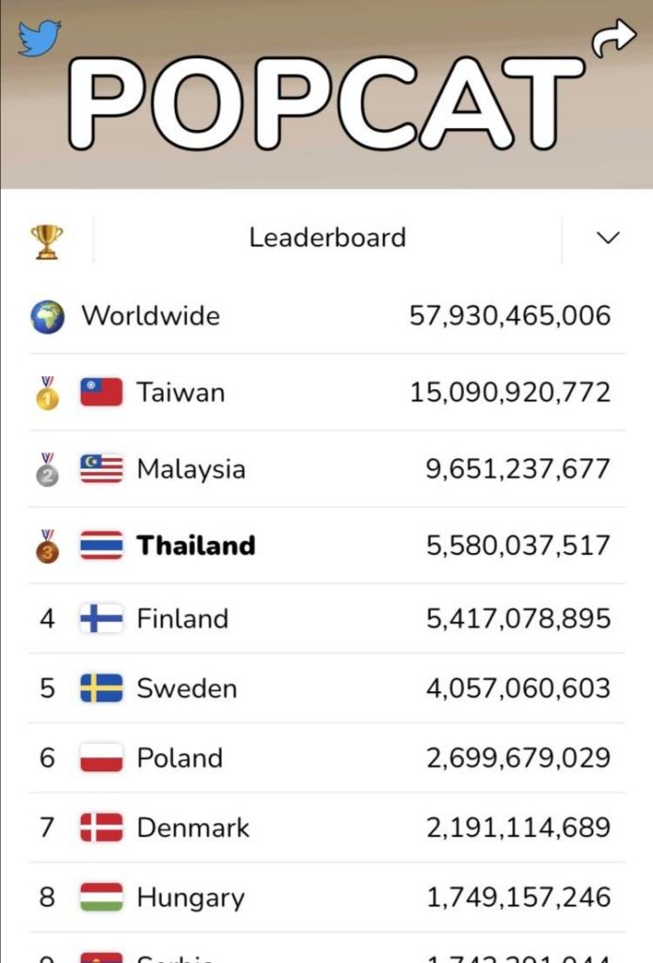Select the Taiwan flag icon
Image resolution: width=653 pixels, height=963 pixels.
(102, 392)
